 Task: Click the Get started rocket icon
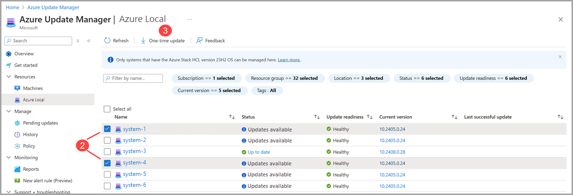point(9,65)
